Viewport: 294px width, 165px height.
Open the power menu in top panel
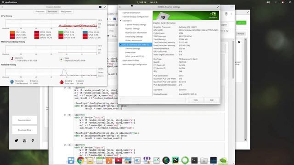coord(290,2)
